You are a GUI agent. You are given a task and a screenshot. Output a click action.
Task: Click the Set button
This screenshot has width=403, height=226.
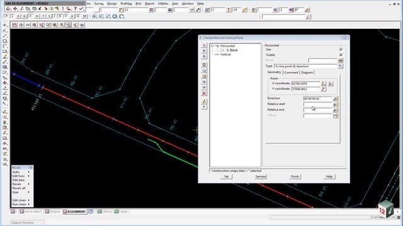tap(227, 176)
